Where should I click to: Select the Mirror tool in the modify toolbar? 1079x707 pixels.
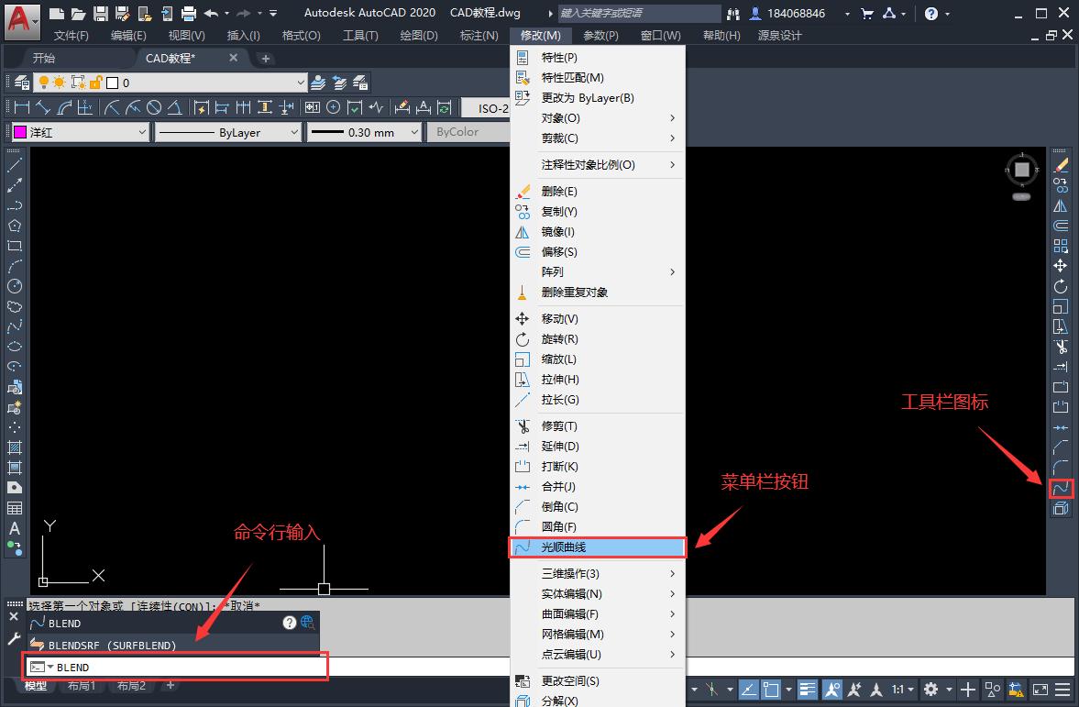tap(1061, 204)
